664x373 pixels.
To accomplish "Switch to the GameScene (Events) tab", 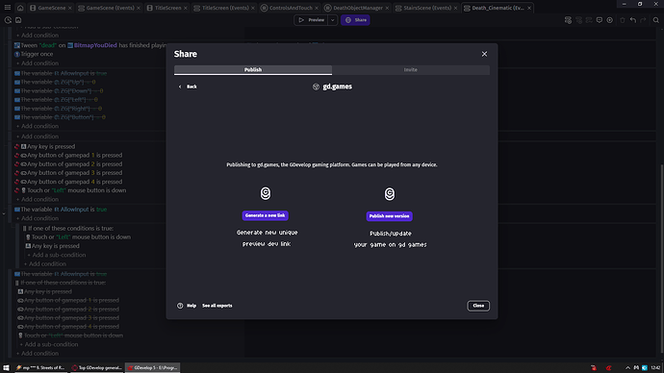I will tap(110, 8).
